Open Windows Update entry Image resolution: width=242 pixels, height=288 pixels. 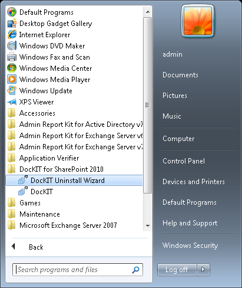(x=74, y=91)
